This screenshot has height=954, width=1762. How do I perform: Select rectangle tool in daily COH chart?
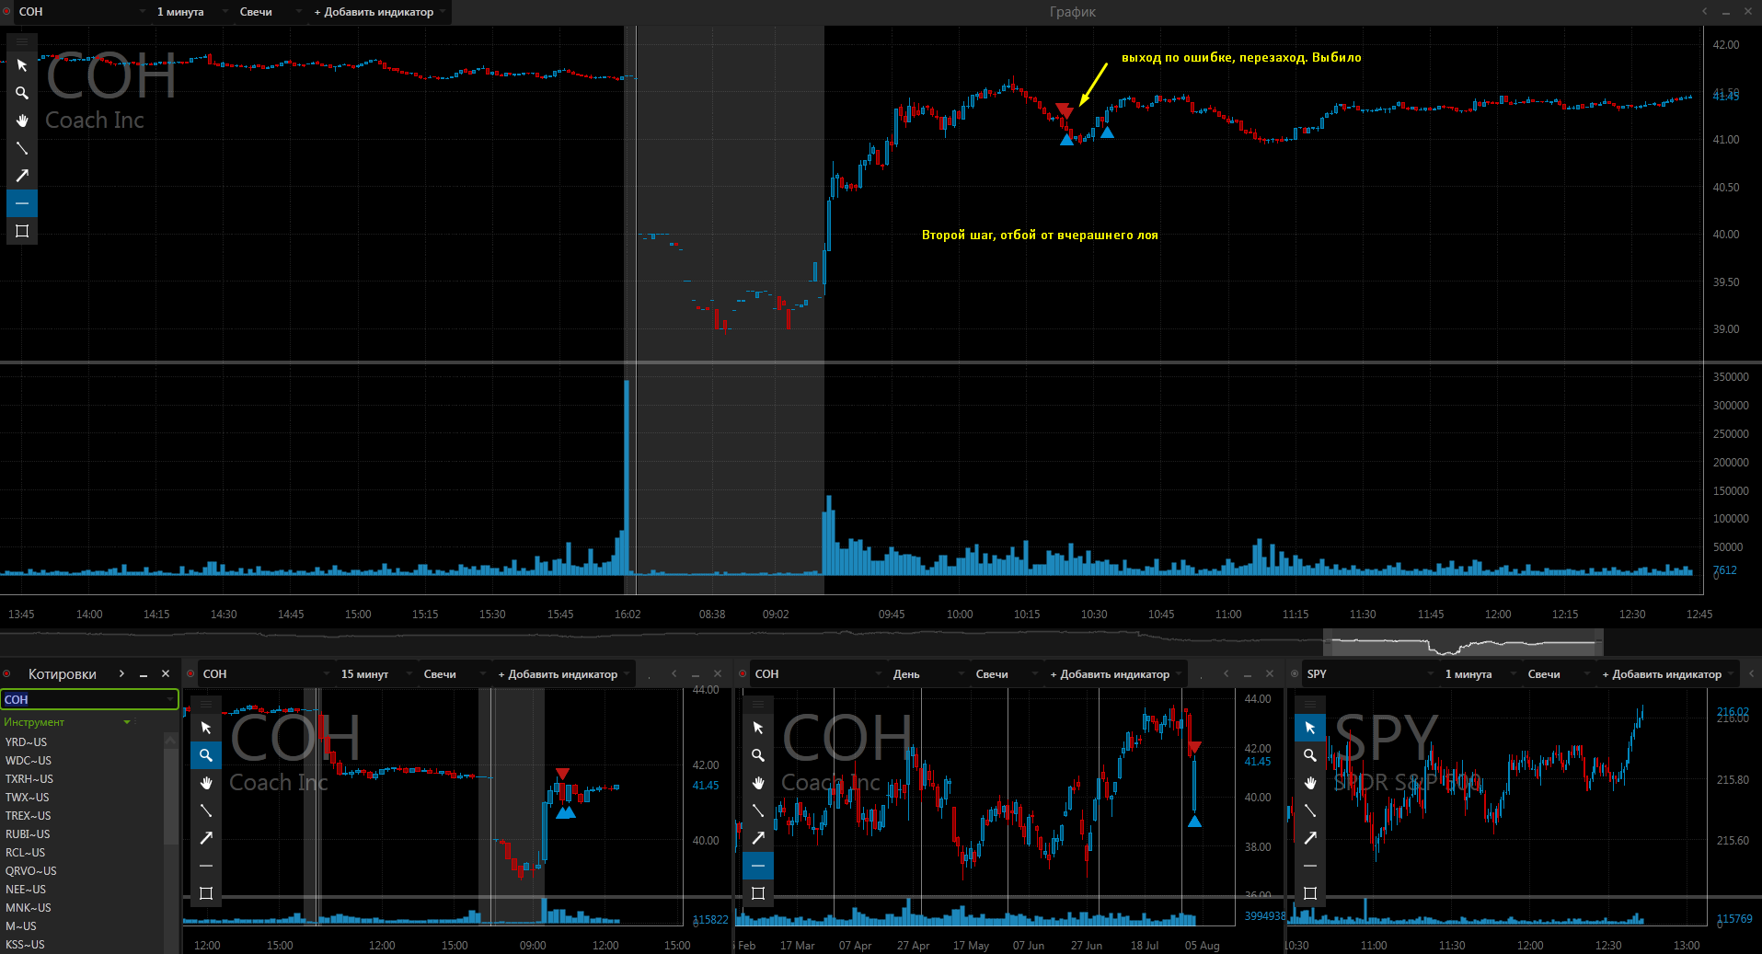tap(758, 893)
